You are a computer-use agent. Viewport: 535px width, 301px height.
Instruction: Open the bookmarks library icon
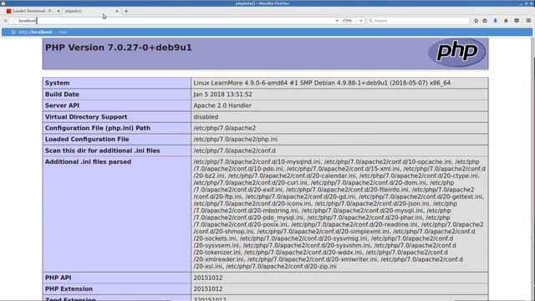pyautogui.click(x=485, y=21)
